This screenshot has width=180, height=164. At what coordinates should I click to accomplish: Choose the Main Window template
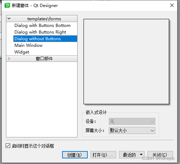point(28,45)
